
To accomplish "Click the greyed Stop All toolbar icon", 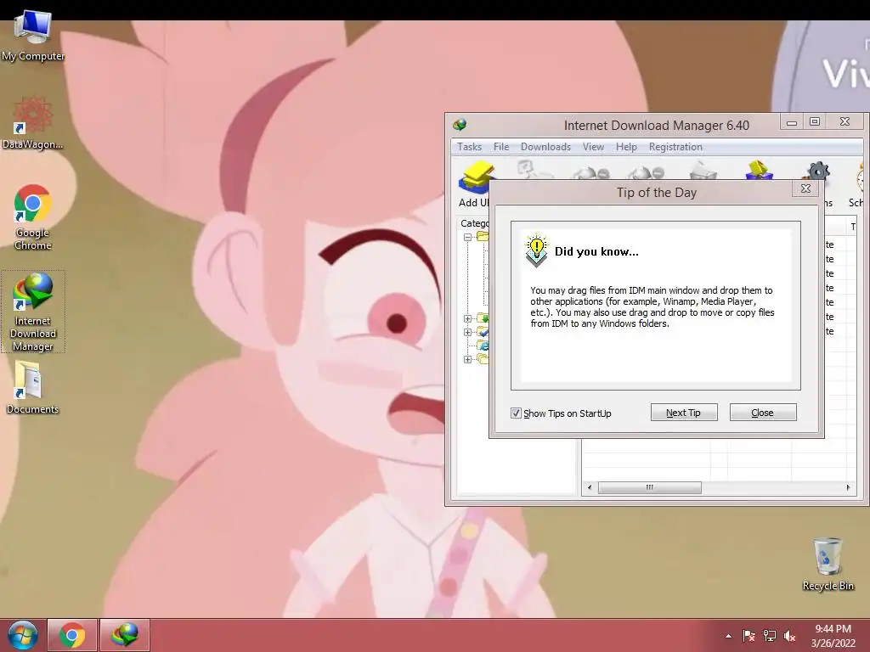I will click(x=647, y=172).
